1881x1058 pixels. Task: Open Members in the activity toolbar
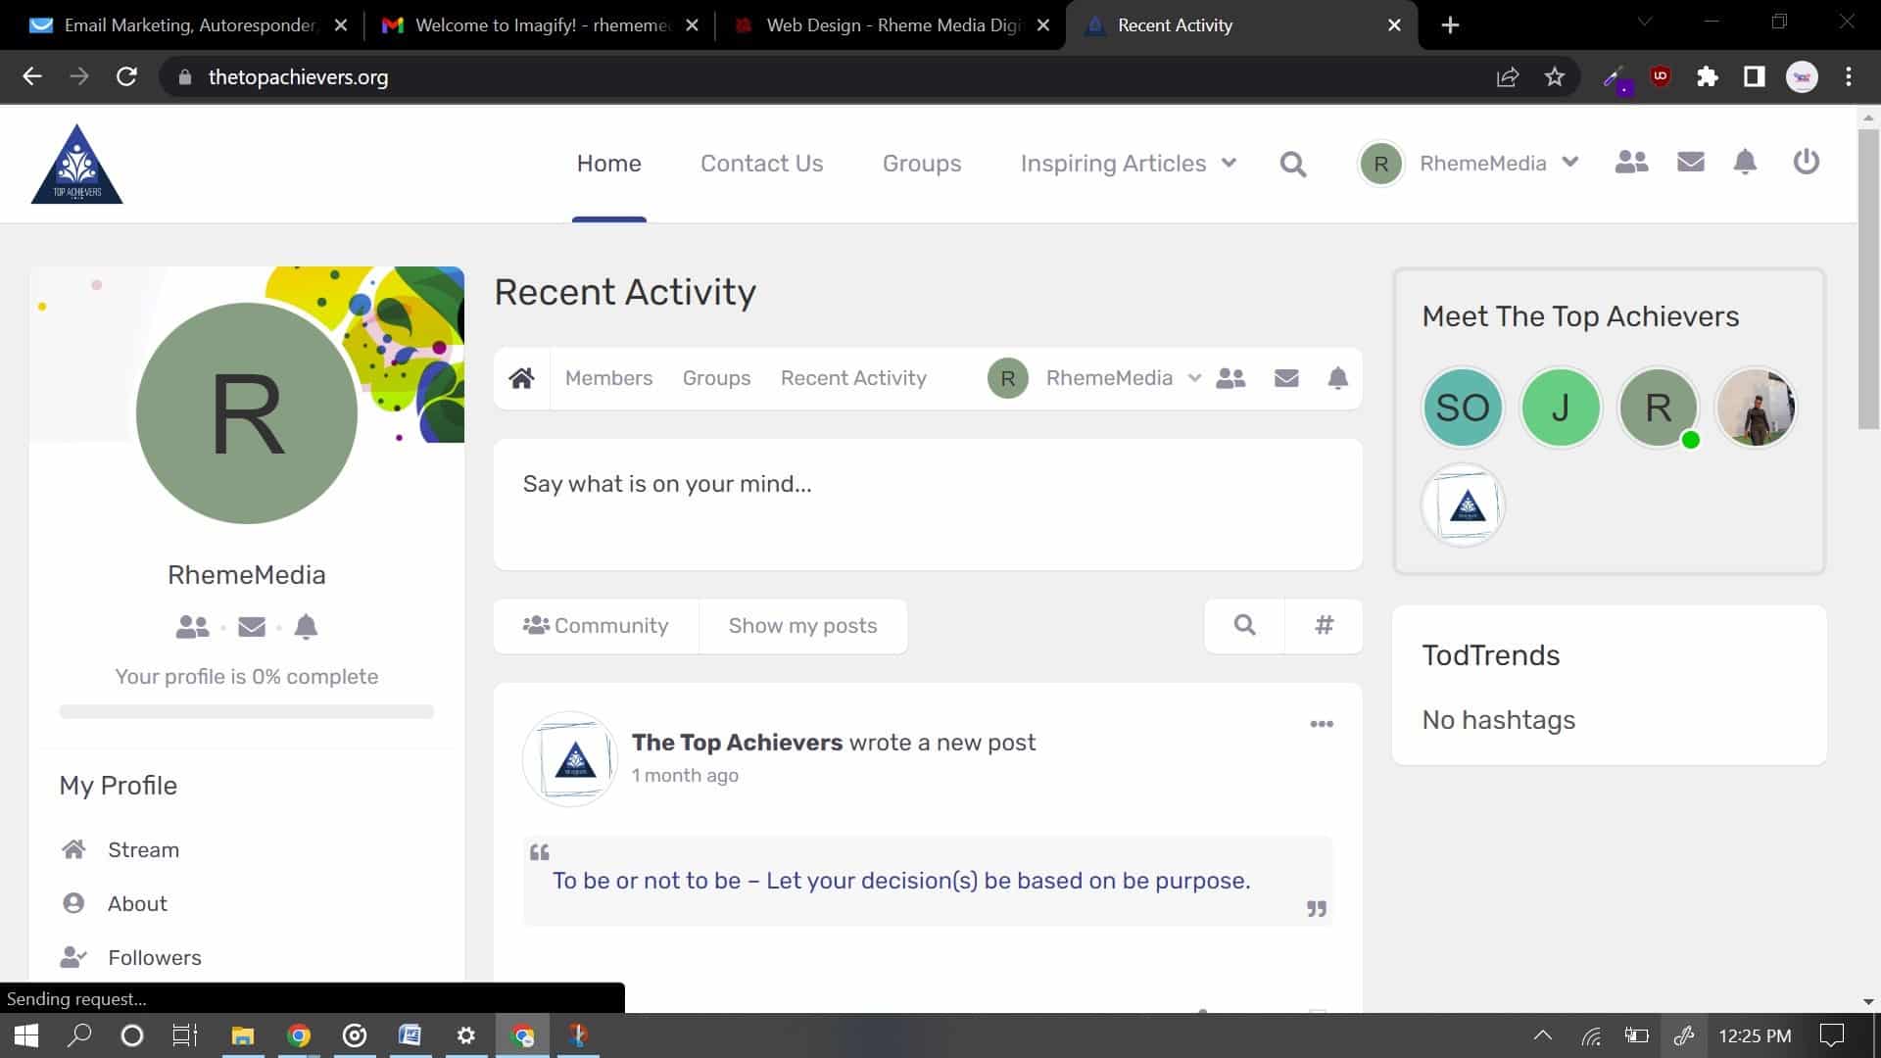[608, 378]
